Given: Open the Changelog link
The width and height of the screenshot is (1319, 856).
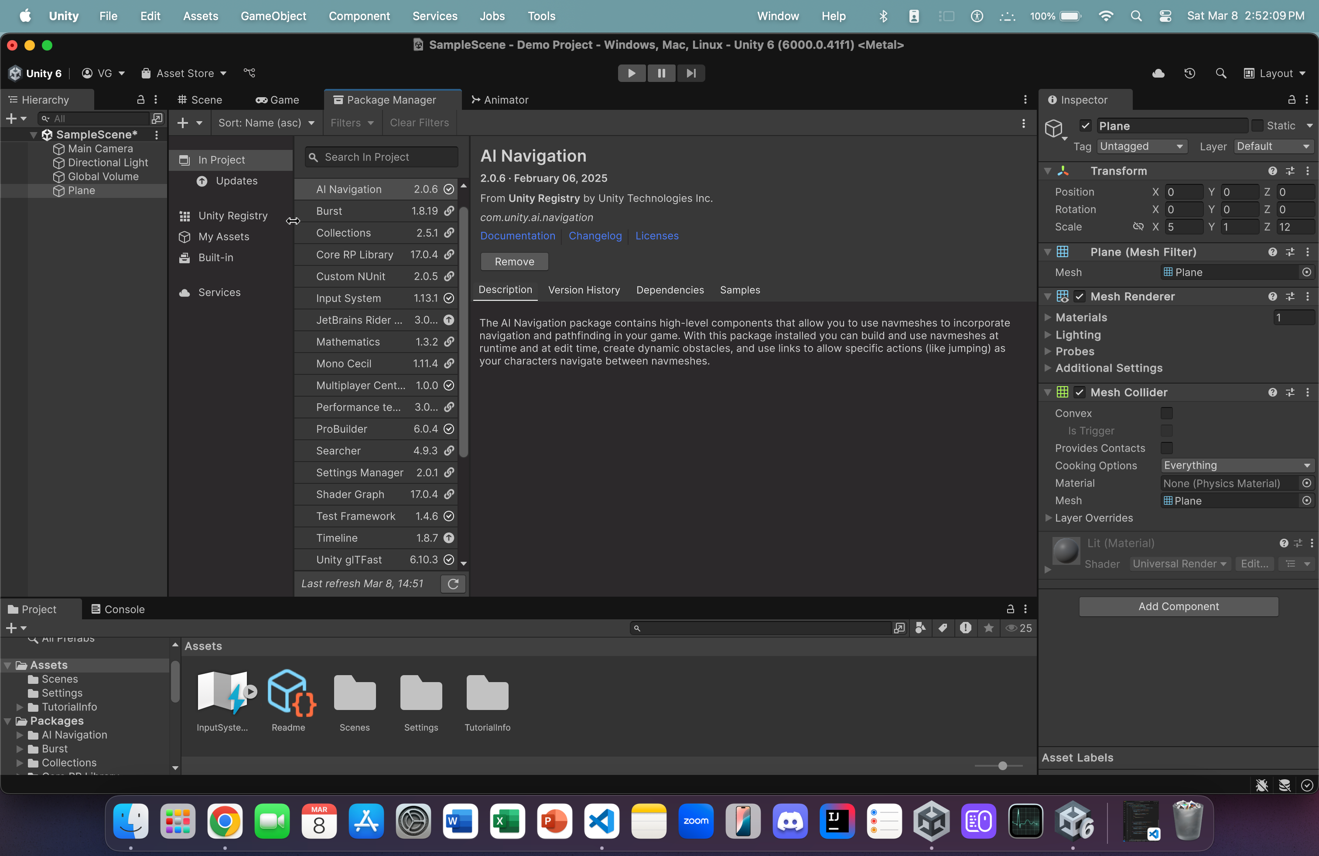Looking at the screenshot, I should [x=595, y=236].
